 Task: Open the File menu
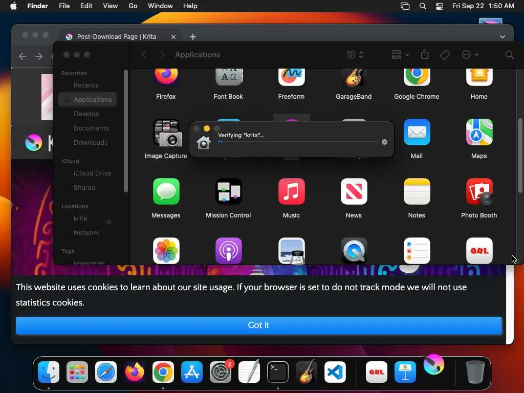(x=64, y=6)
